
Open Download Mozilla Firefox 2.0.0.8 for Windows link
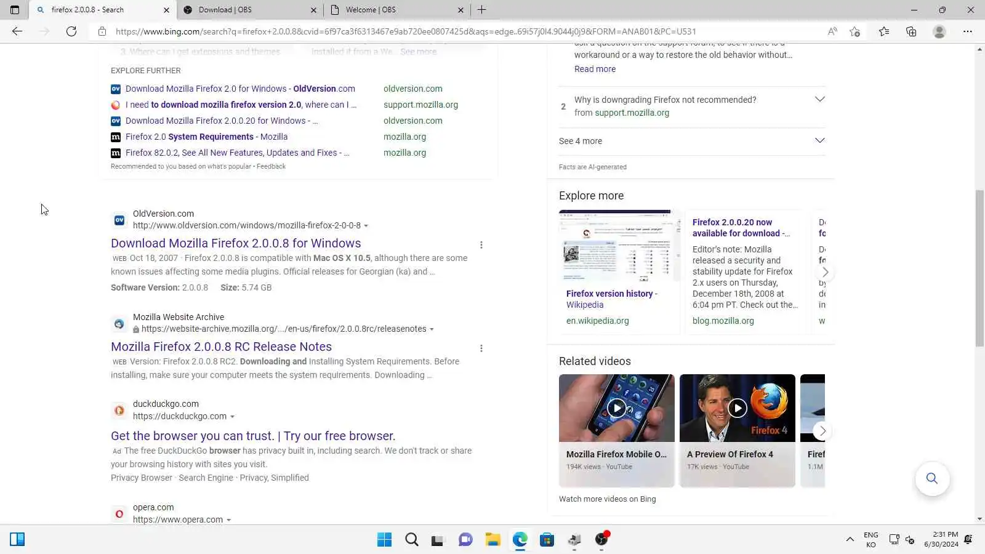(236, 244)
